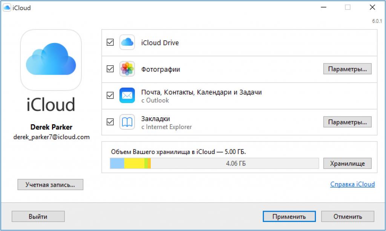This screenshot has height=231, width=386.
Task: Open Учетная запись settings
Action: [x=50, y=185]
